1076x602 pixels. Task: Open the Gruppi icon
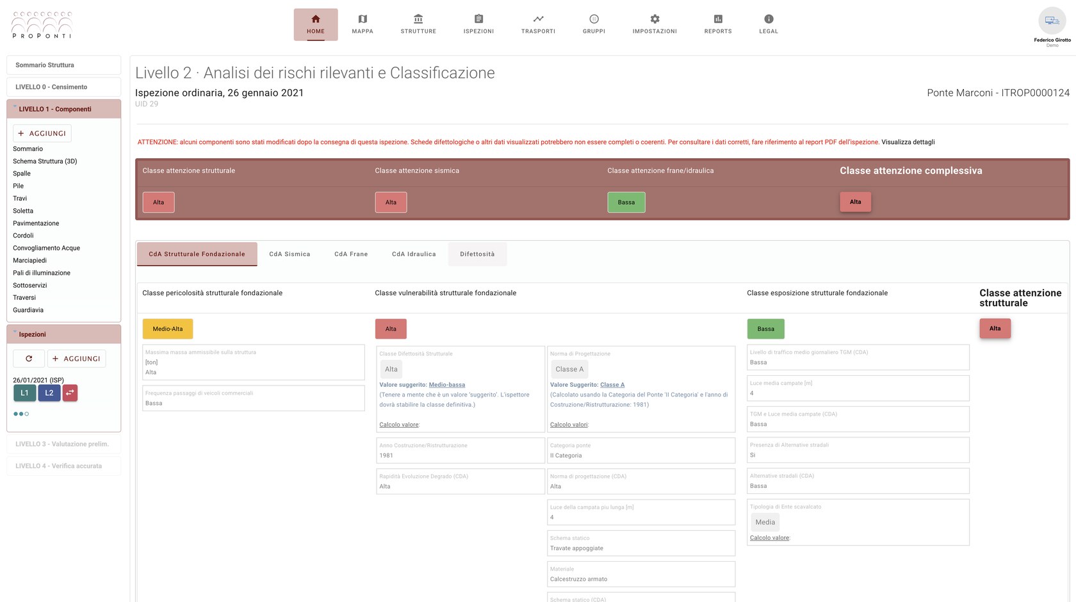(594, 19)
